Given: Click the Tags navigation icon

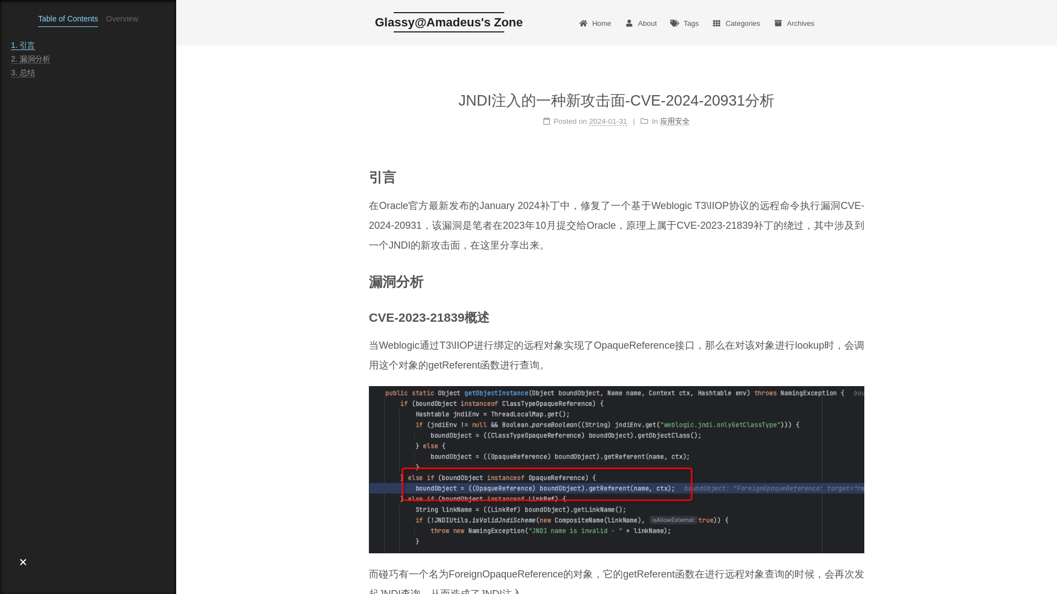Looking at the screenshot, I should (x=674, y=23).
